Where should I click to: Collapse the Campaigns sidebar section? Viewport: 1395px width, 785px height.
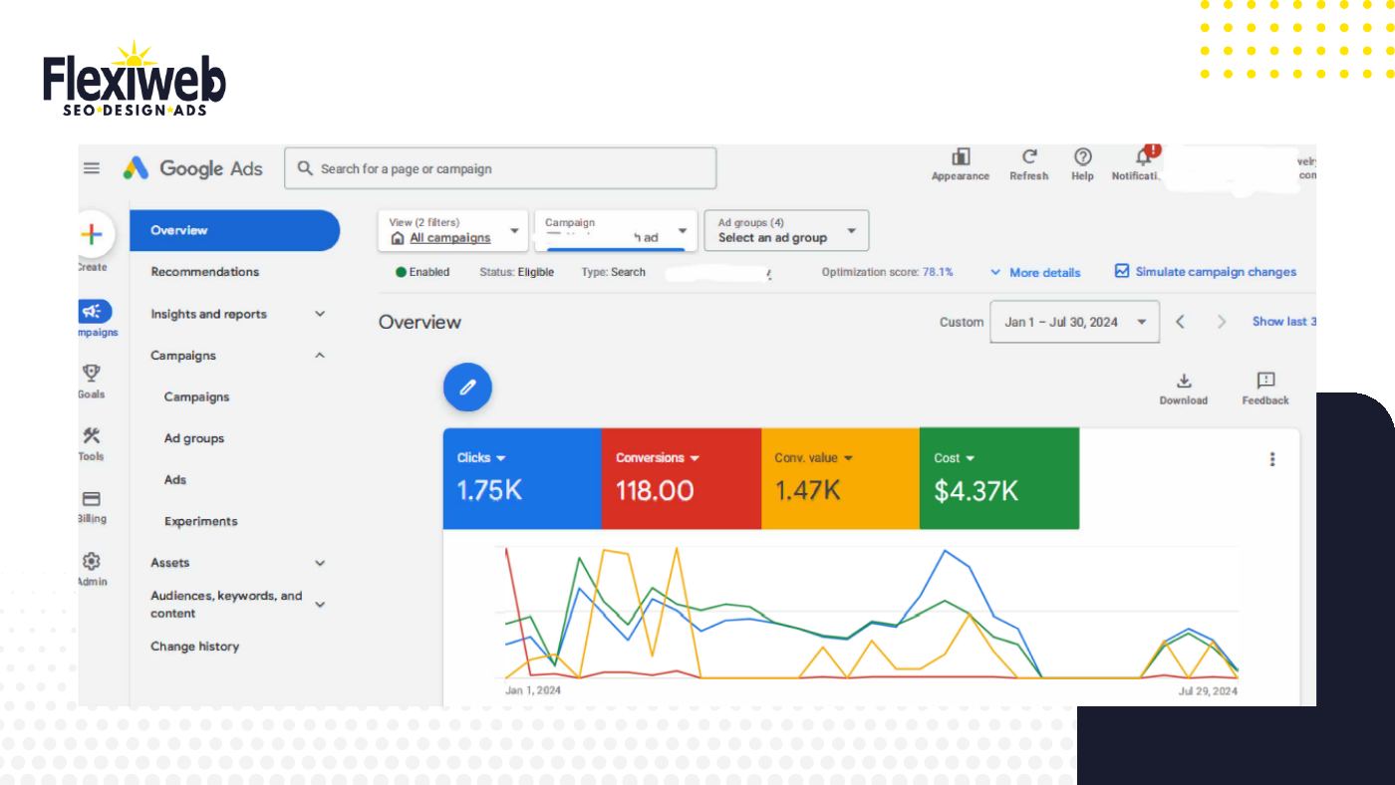point(320,356)
